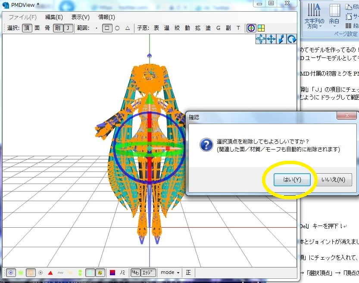The height and width of the screenshot is (283, 359).
Task: Click the いいえ(N) button in confirmation dialog
Action: 333,179
